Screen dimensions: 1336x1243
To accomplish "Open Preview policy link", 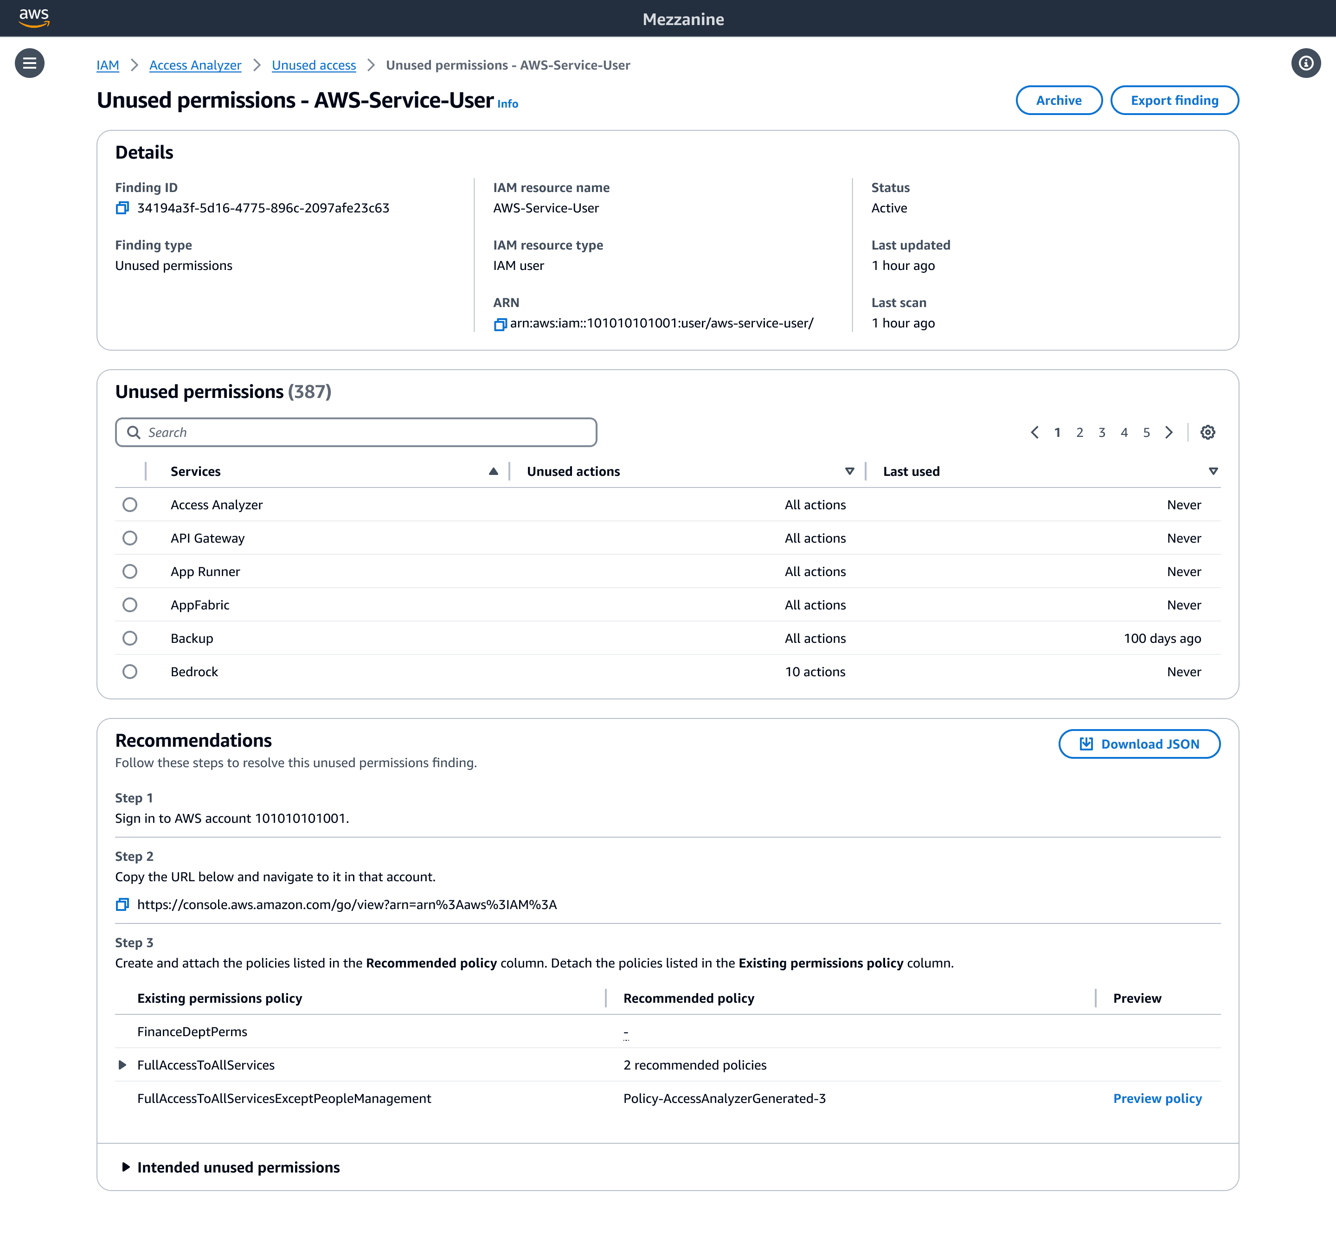I will point(1156,1099).
